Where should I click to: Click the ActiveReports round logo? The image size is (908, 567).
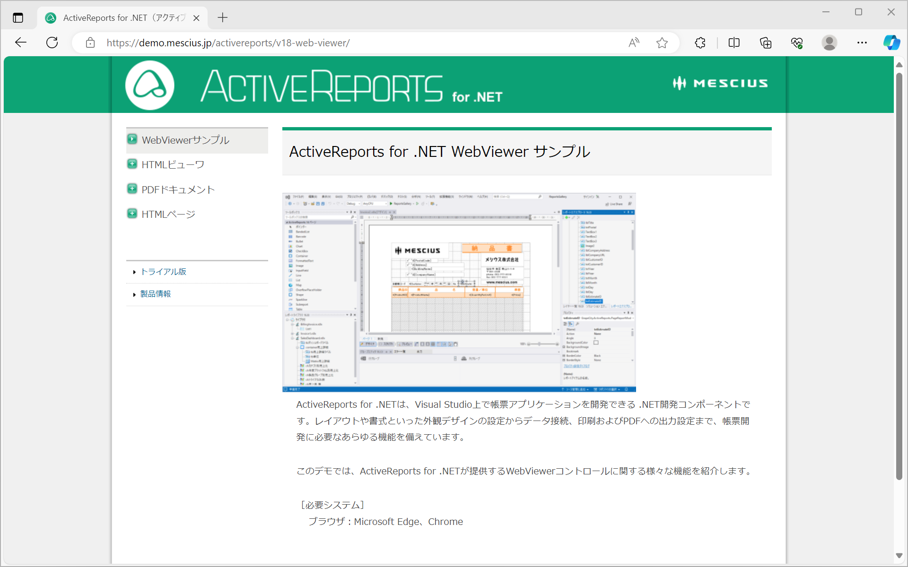tap(150, 85)
